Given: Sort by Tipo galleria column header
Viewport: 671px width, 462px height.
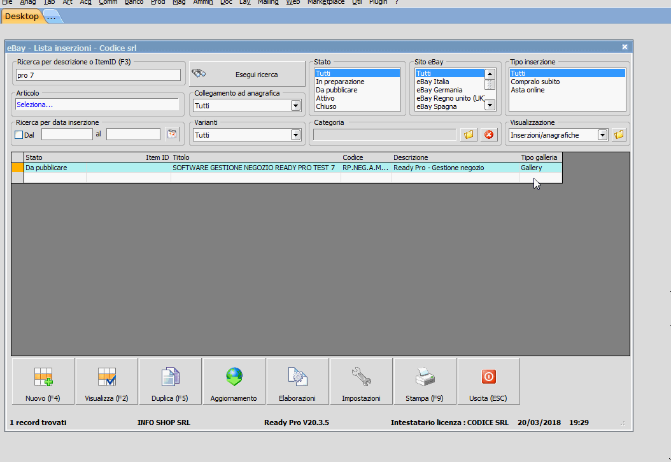Looking at the screenshot, I should point(540,157).
